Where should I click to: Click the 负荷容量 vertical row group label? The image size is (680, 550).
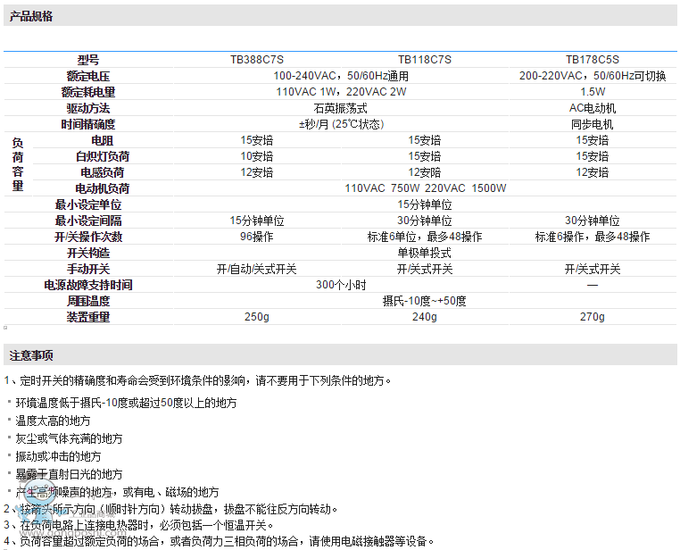click(x=18, y=164)
